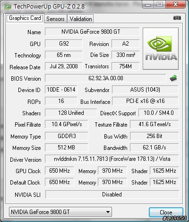Click the Close button

click(x=166, y=212)
